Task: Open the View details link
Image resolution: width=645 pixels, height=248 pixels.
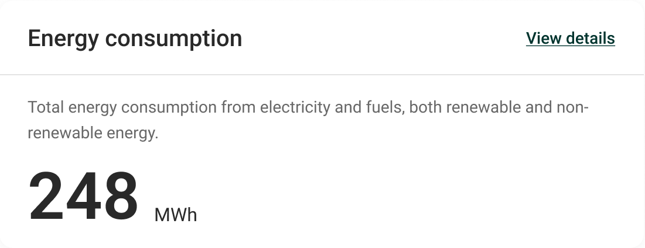Action: click(x=570, y=39)
